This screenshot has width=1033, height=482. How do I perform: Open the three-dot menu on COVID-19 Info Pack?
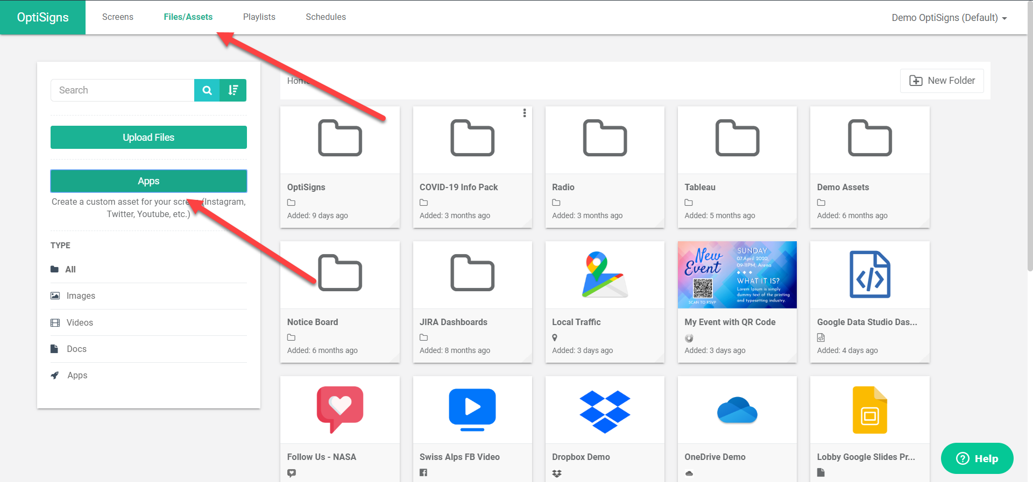click(x=525, y=113)
